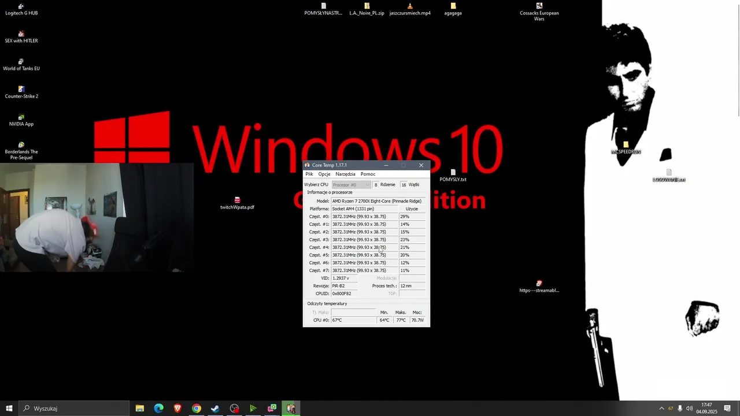Click the CPU #0 temperature 67°C

click(x=353, y=320)
